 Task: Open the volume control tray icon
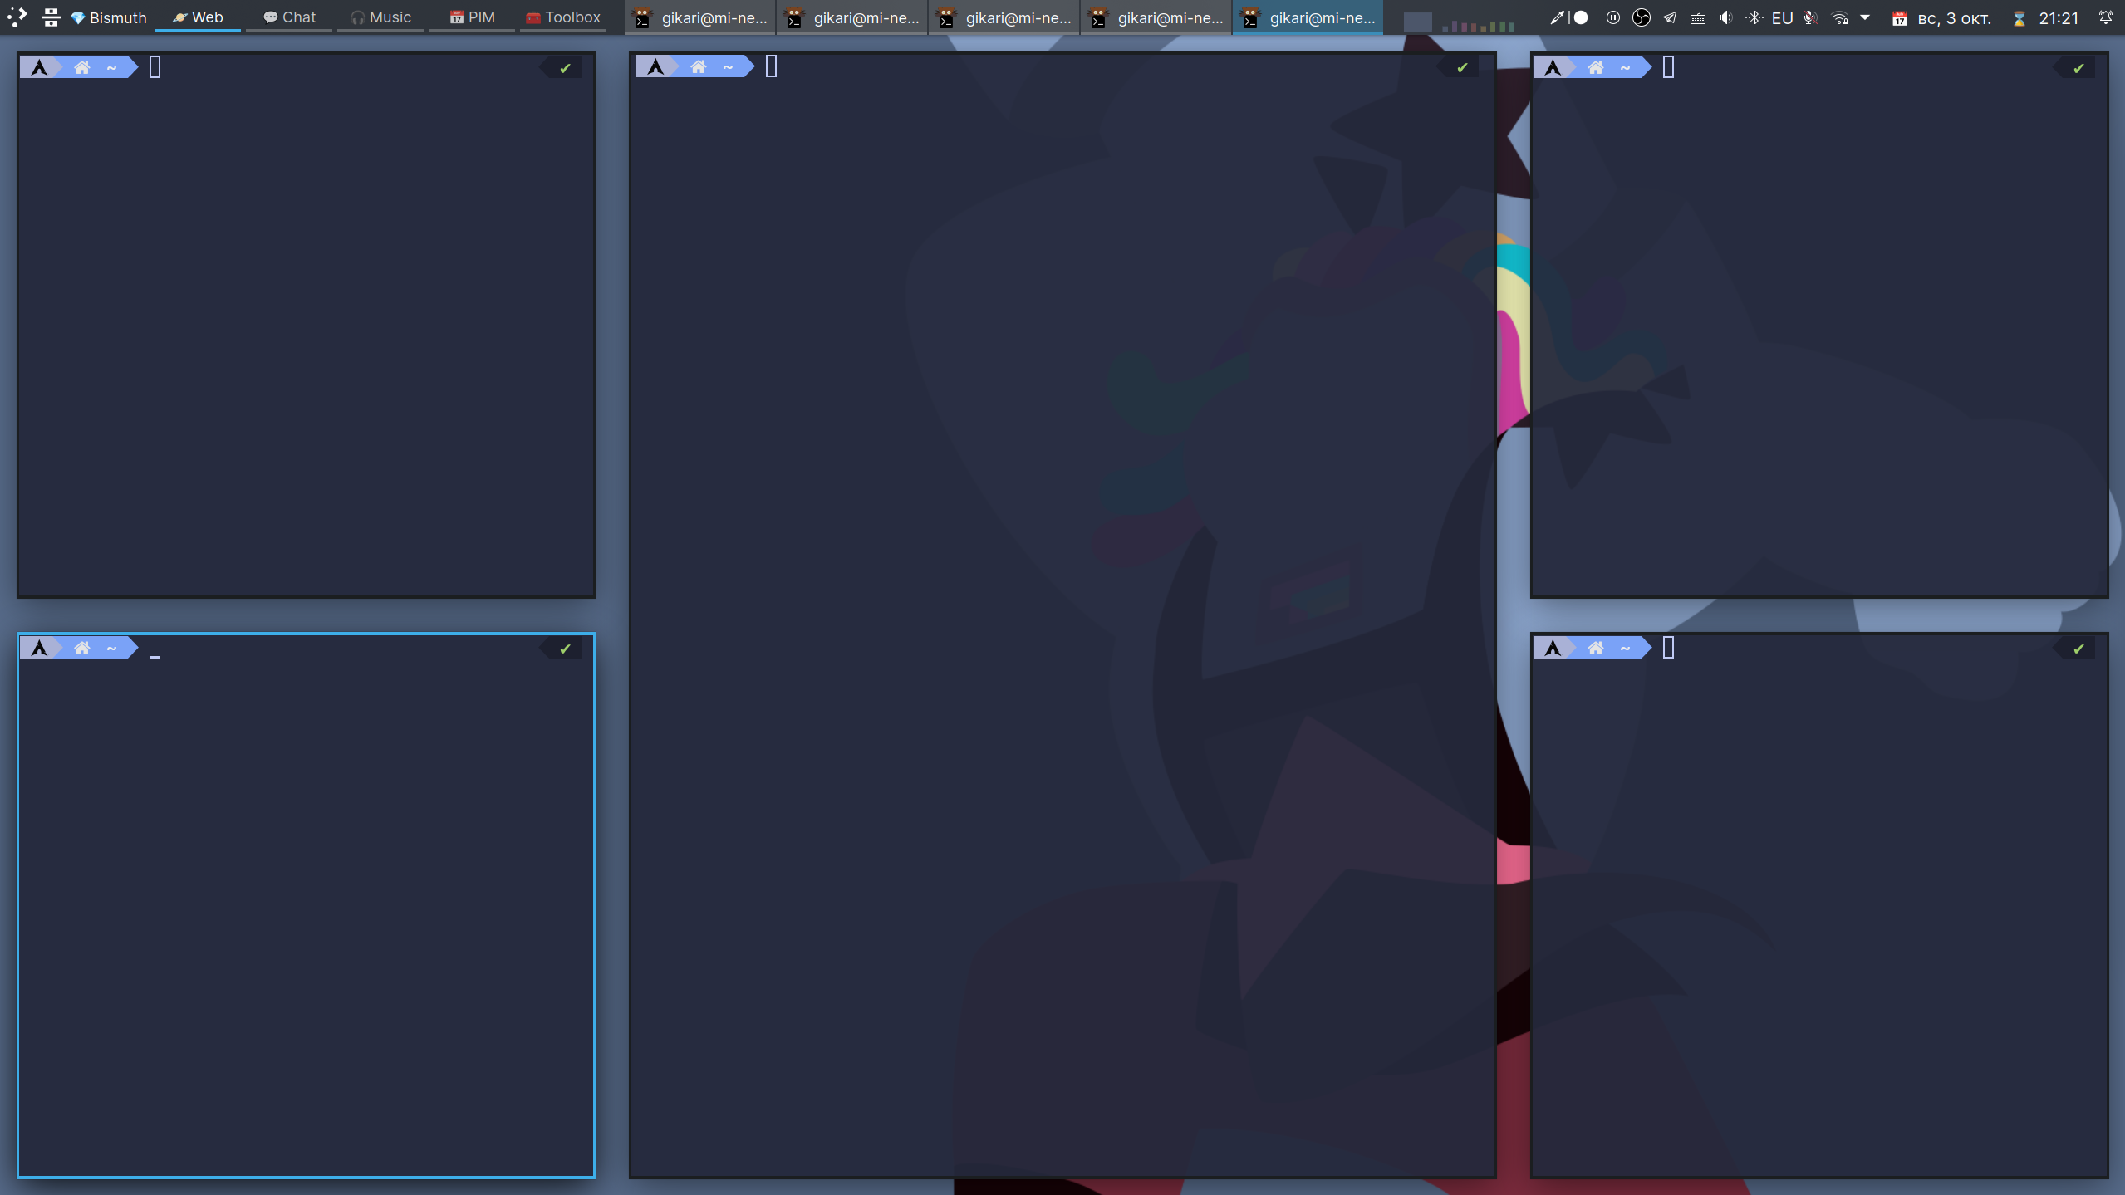click(x=1725, y=17)
